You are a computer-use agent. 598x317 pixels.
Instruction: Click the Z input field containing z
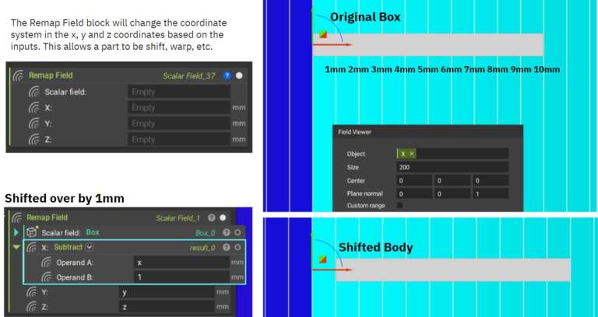click(x=167, y=307)
